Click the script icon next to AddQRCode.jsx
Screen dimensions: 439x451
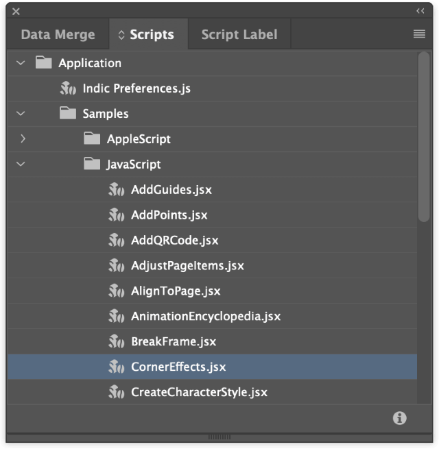(117, 240)
